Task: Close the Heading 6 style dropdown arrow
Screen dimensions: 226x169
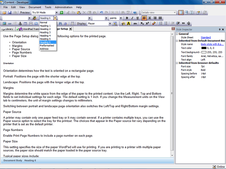Action: tap(55, 18)
